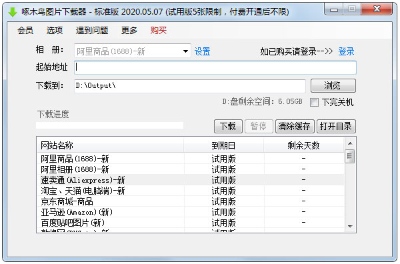Viewport: 400px width, 264px height.
Task: Click the list scrollbar thumb
Action: pos(350,157)
